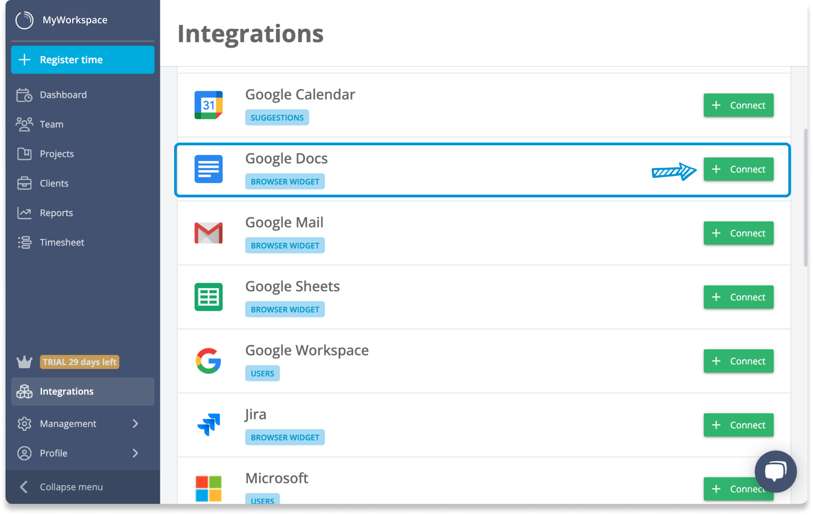Click the integrations list vertical scrollbar
The width and height of the screenshot is (813, 515).
click(806, 197)
